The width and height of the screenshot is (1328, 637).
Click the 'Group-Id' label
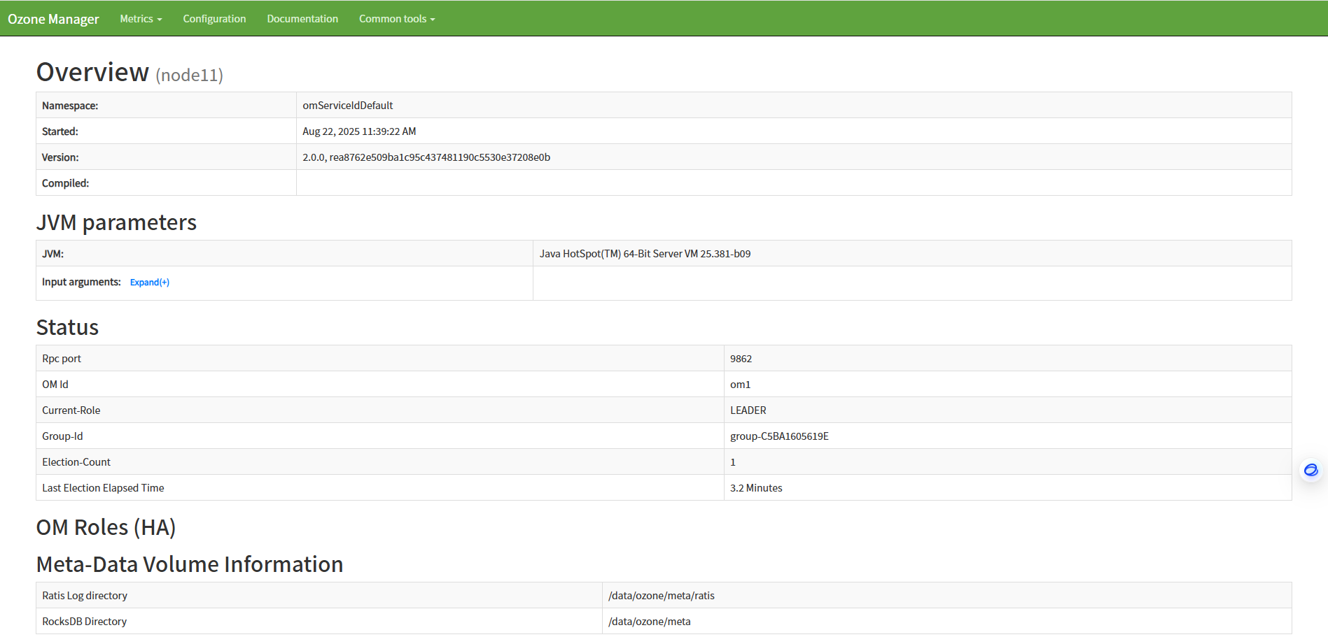(62, 436)
